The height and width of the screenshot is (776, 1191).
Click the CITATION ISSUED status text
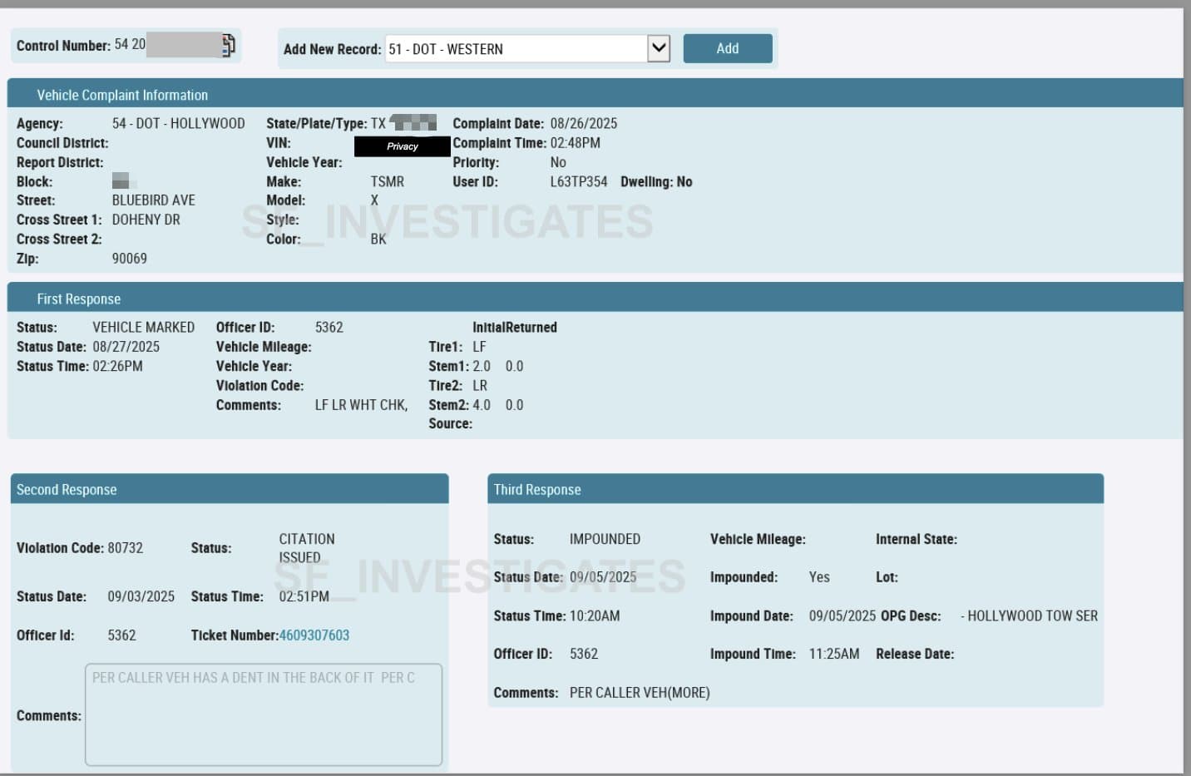coord(306,548)
